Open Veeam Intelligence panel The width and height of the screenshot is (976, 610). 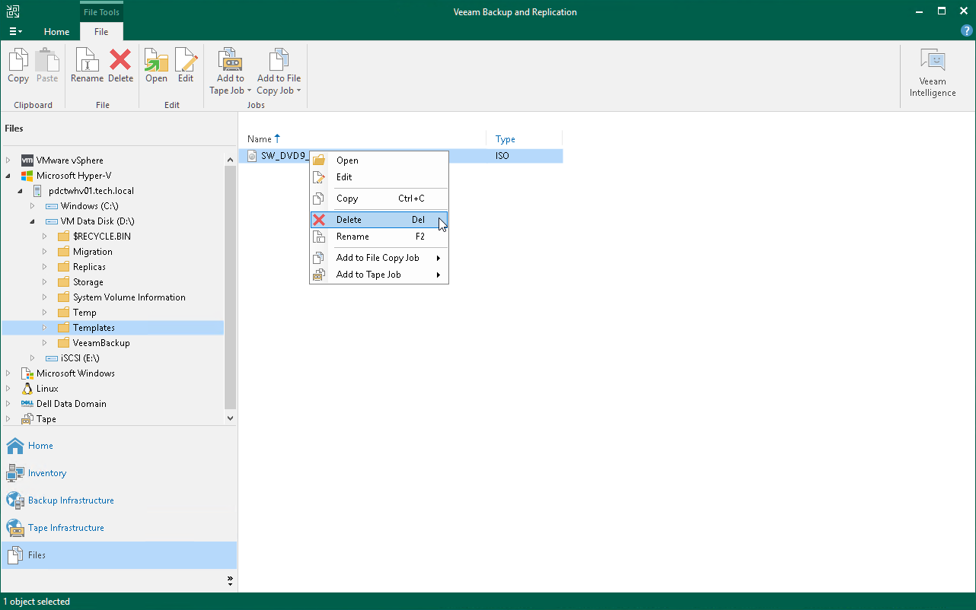point(933,73)
